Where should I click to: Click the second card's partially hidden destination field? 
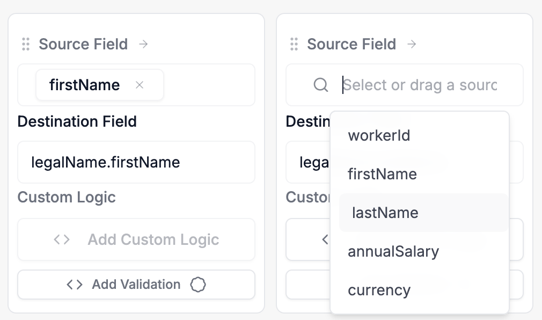(x=309, y=162)
